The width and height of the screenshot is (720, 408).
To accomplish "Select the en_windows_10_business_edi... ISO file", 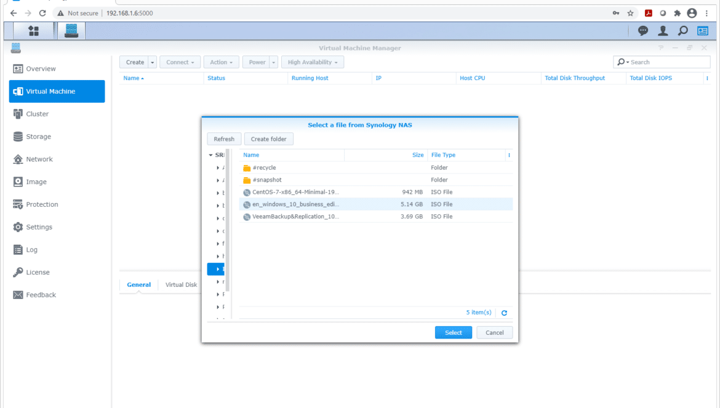I will (375, 204).
